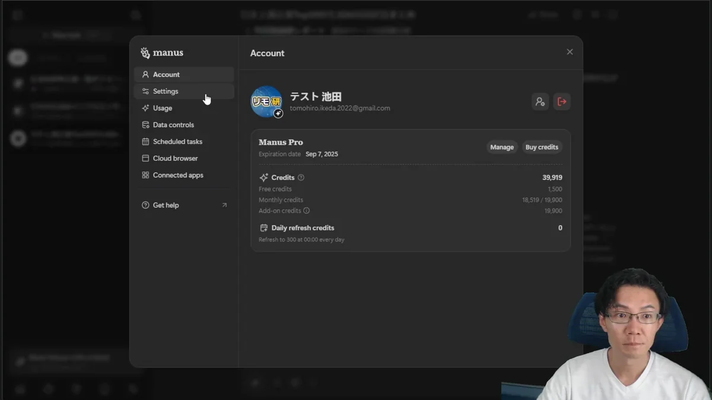Open Scheduled tasks section
This screenshot has height=400, width=712.
coord(184,142)
